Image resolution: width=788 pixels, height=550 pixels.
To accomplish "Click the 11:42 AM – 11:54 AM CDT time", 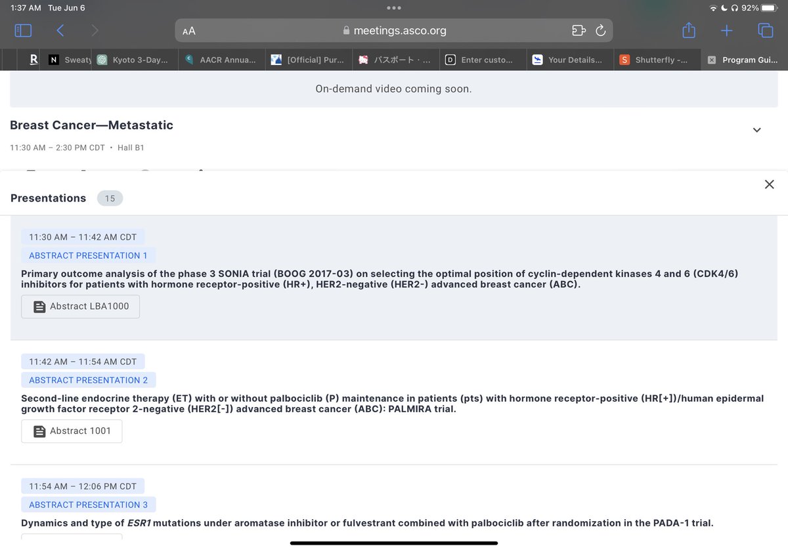I will (x=83, y=362).
